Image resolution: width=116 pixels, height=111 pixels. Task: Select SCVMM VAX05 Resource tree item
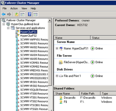coord(34,59)
